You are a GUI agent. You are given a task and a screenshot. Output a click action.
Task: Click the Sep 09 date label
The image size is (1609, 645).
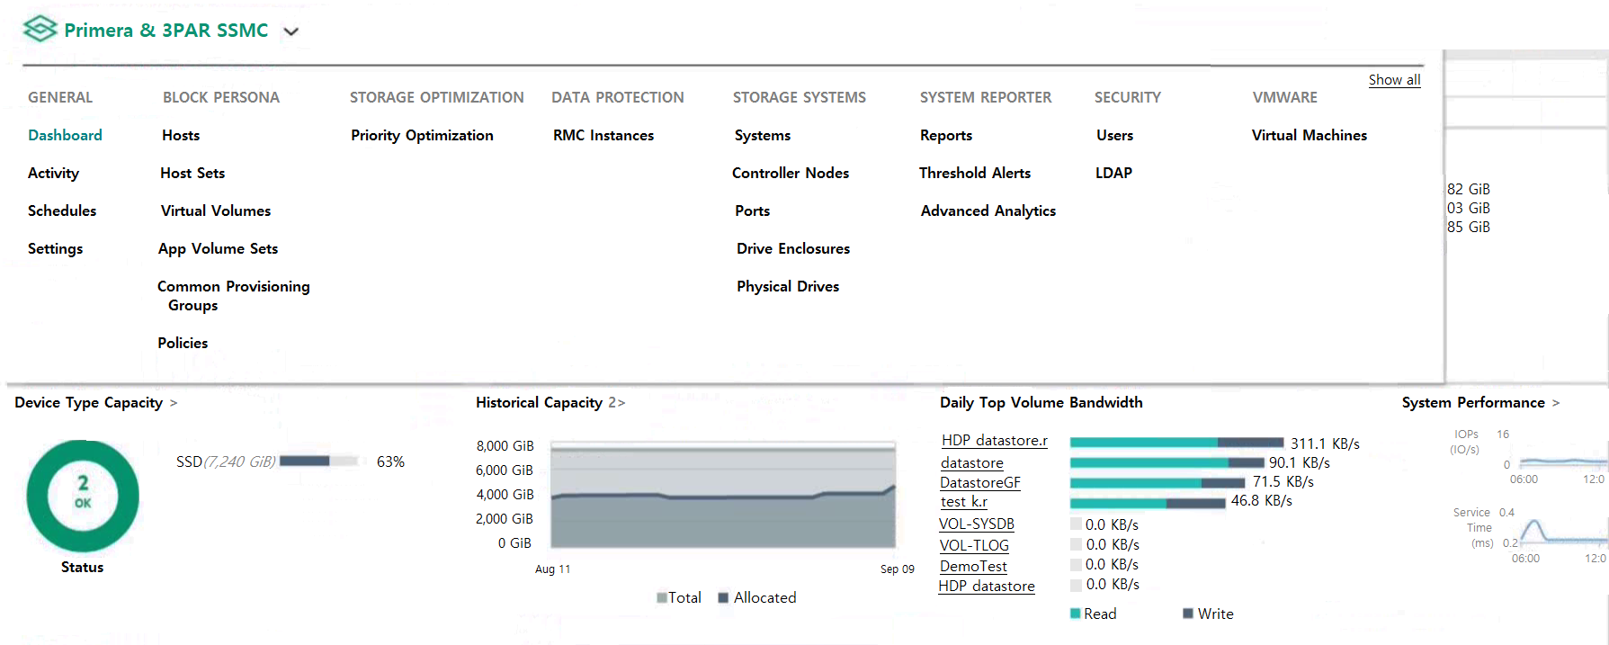click(x=898, y=569)
